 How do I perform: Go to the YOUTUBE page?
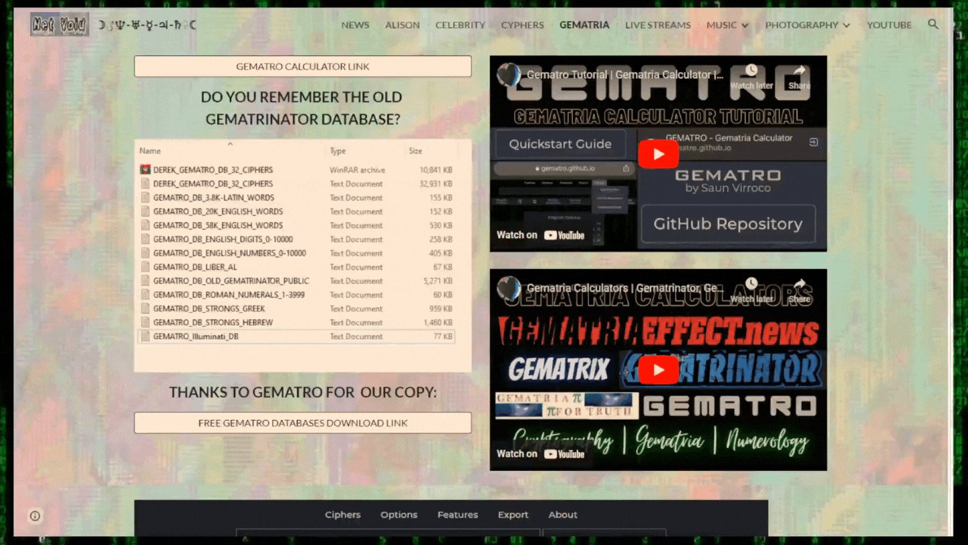[889, 25]
